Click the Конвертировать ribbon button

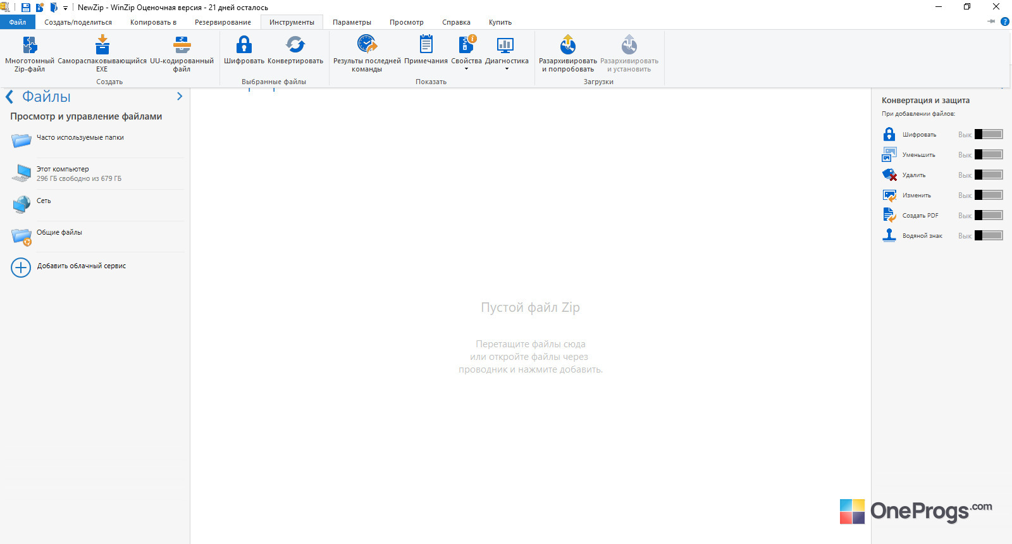pos(295,50)
